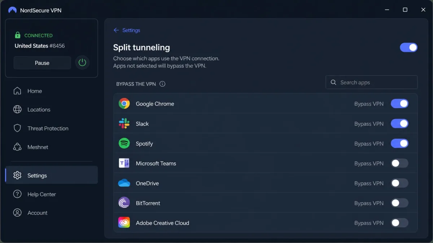
Task: Maximize the NordSecure VPN window
Action: (x=405, y=10)
